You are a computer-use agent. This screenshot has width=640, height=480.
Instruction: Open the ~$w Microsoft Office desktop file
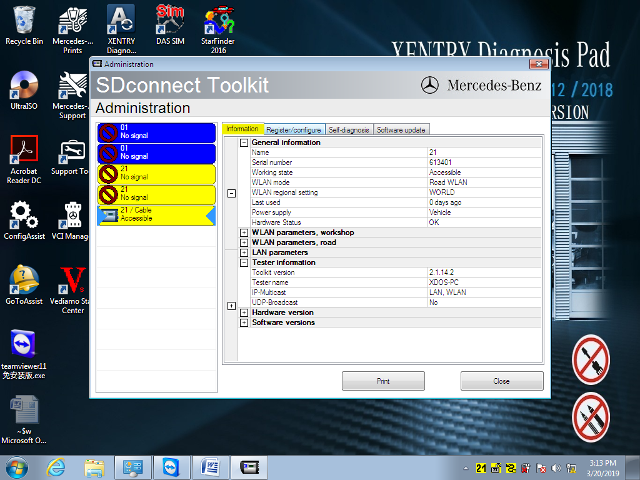[x=24, y=419]
